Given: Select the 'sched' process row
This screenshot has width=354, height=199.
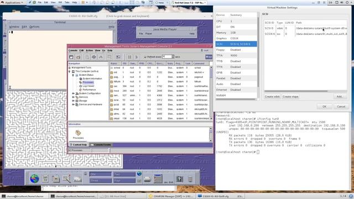Looking at the screenshot, I should click(x=160, y=67).
